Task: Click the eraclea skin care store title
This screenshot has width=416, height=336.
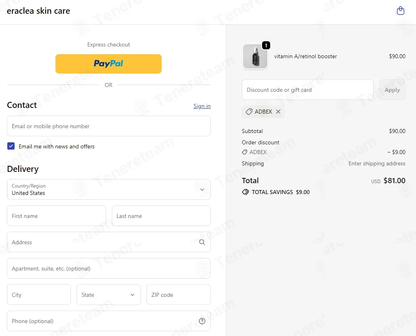Action: coord(38,11)
